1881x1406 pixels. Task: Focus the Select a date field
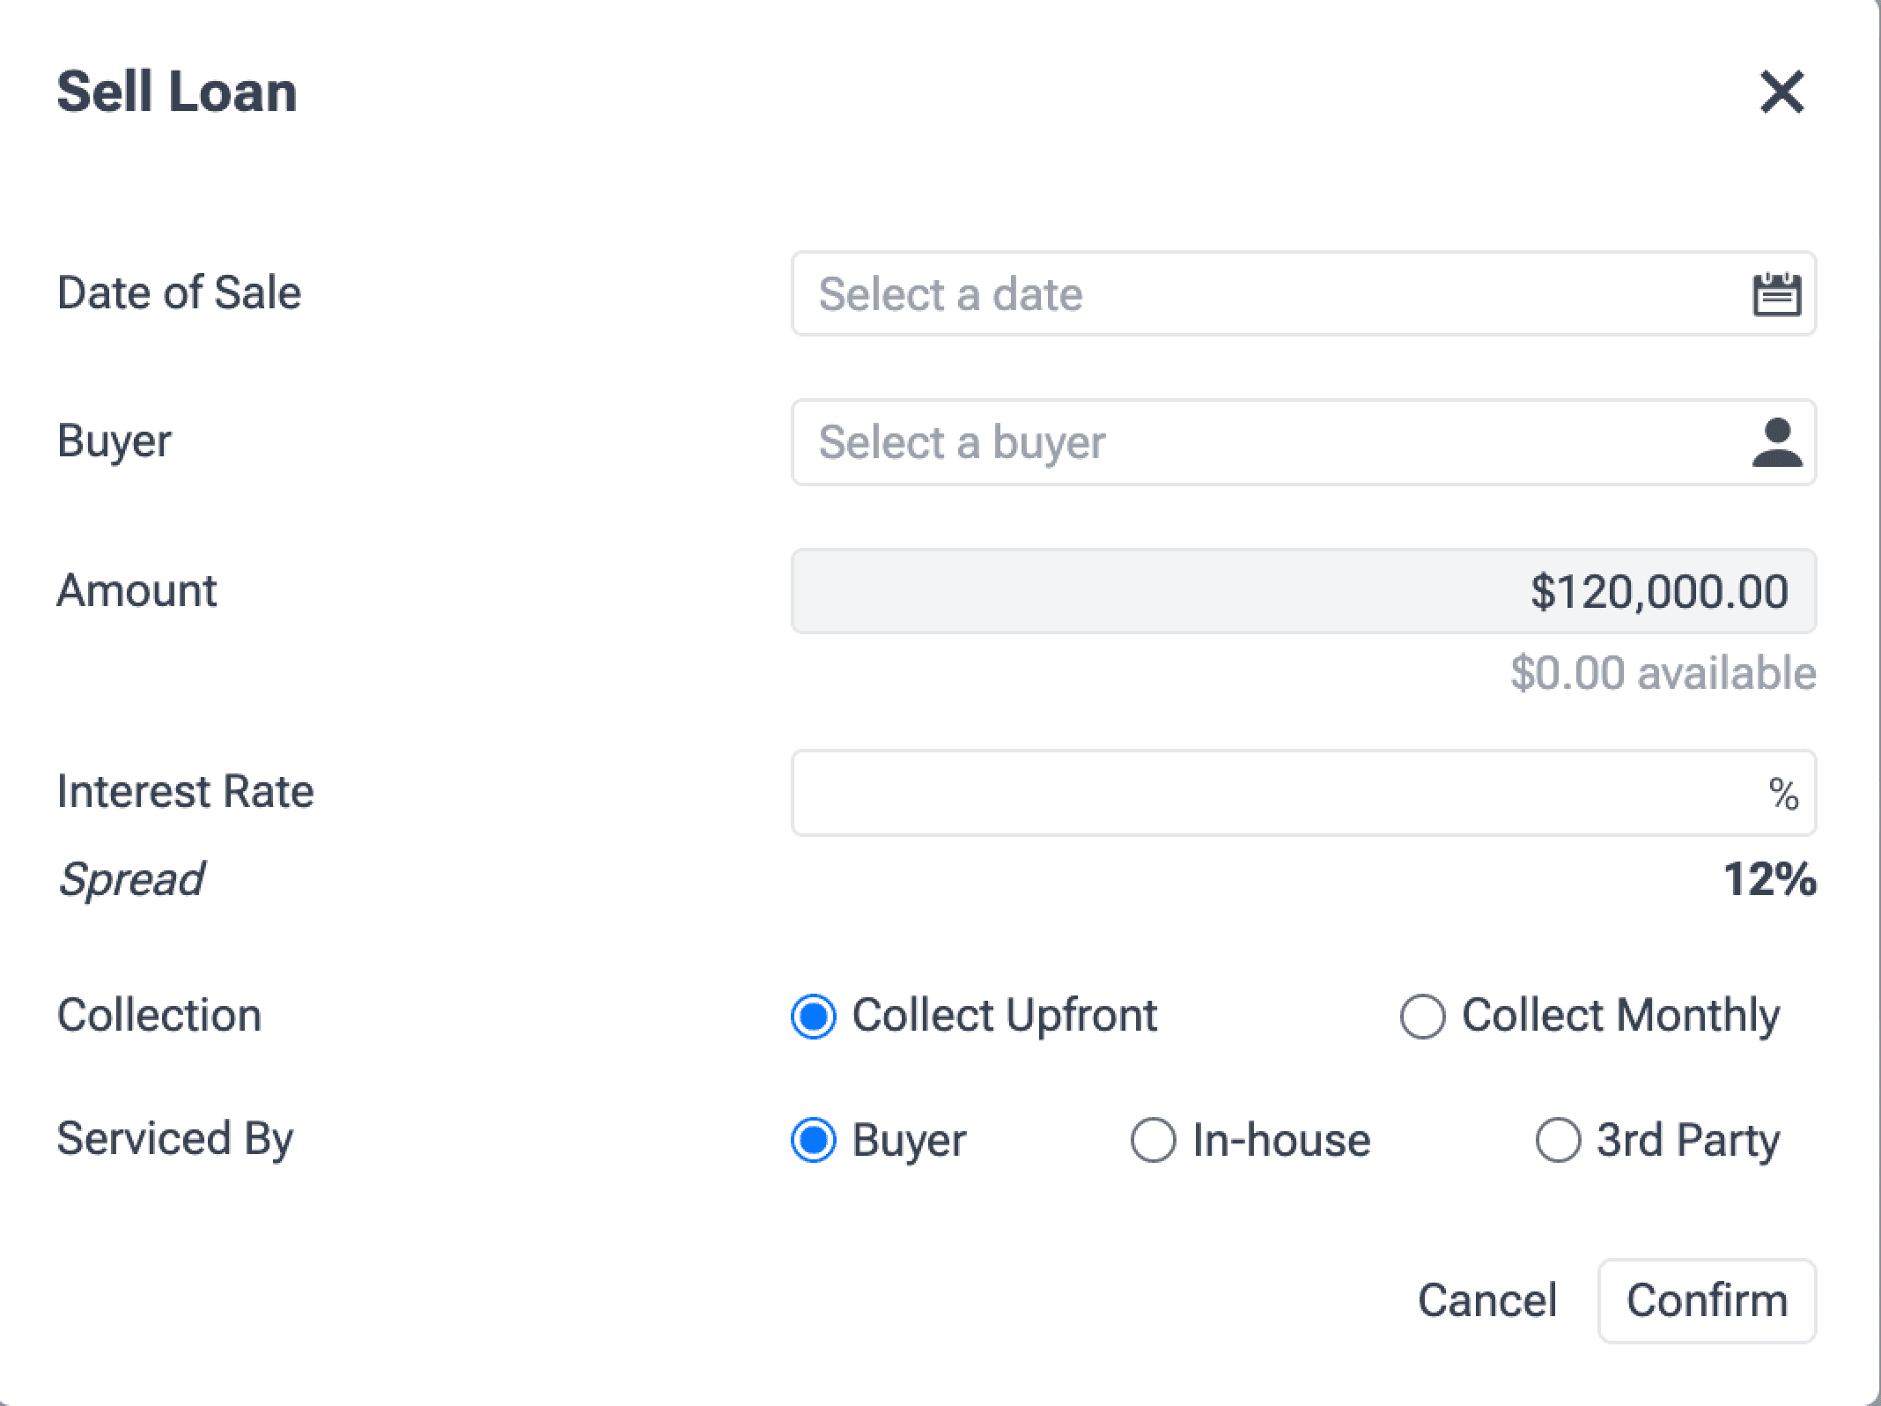[x=1268, y=294]
